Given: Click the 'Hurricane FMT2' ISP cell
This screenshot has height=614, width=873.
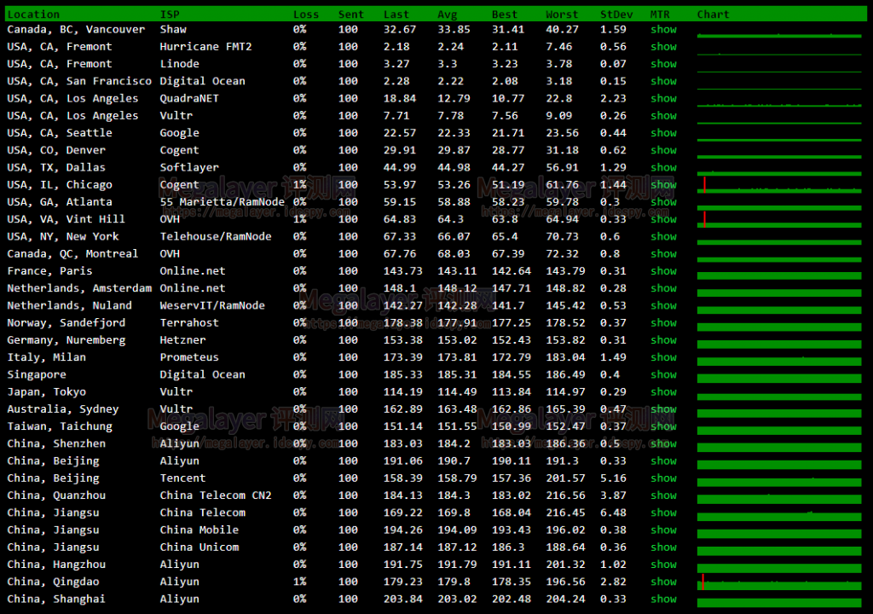Looking at the screenshot, I should [x=206, y=47].
